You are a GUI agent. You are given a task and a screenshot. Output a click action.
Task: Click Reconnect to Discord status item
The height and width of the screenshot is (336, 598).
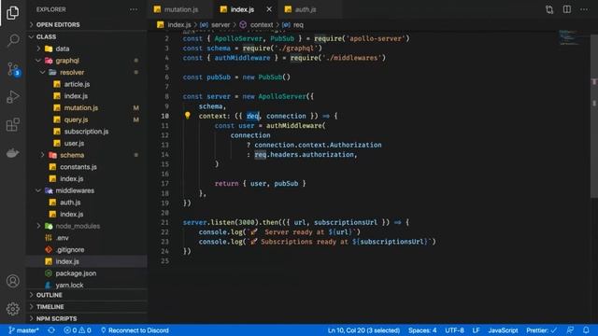135,330
